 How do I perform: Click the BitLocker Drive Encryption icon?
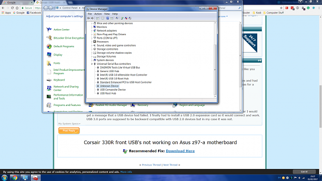pos(49,38)
